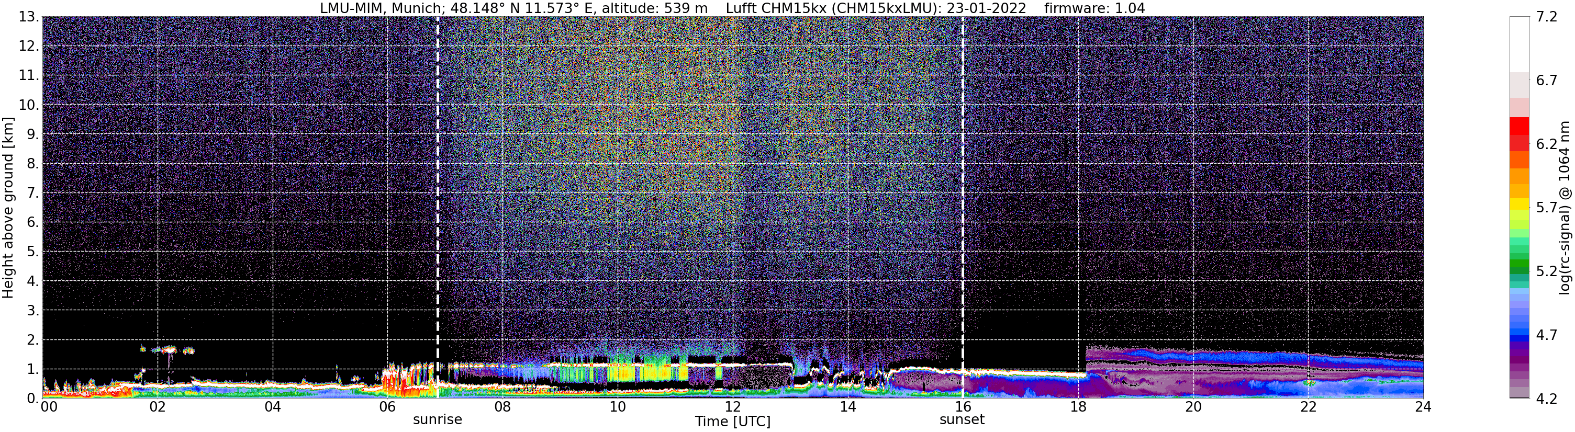Click the 4.7 value on the colorbar
Screen dimensions: 1575x432
[1547, 334]
